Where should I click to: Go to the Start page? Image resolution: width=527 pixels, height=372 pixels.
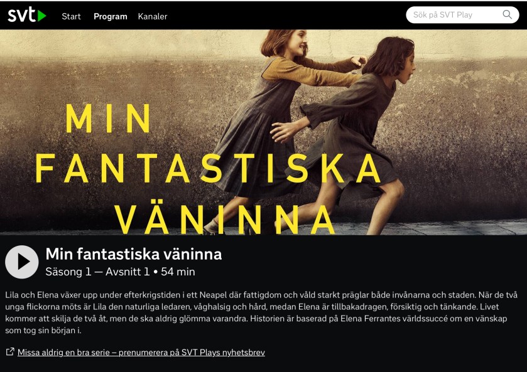tap(71, 16)
